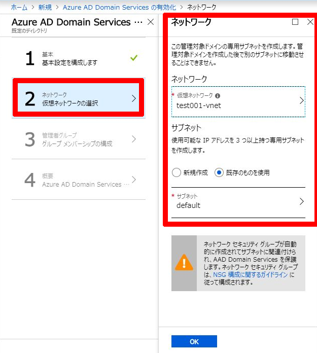
Task: Expand the arrow on the test001-vnet field
Action: point(301,100)
